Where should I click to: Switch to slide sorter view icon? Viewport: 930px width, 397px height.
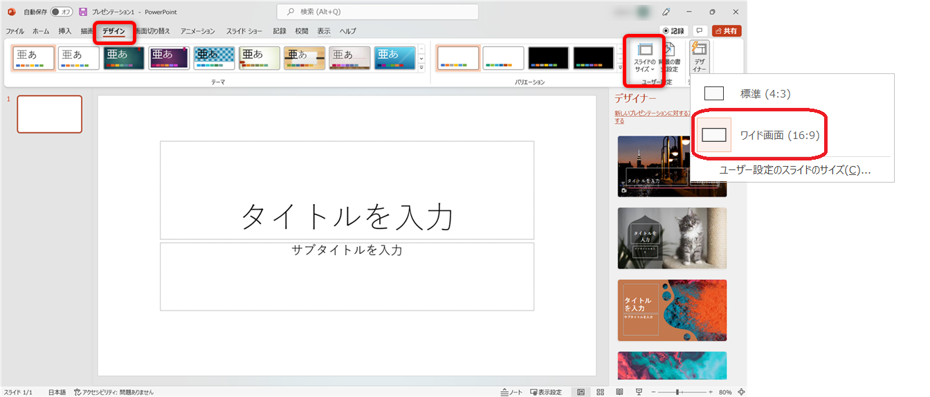pos(600,392)
